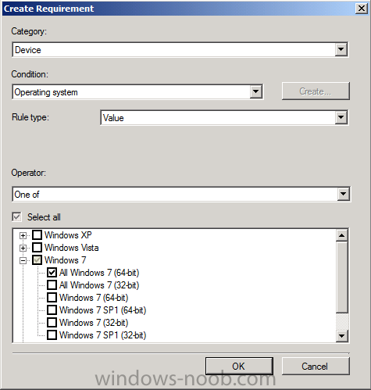Click the tree list scrollbar thumb
This screenshot has height=390, width=371.
(x=341, y=277)
